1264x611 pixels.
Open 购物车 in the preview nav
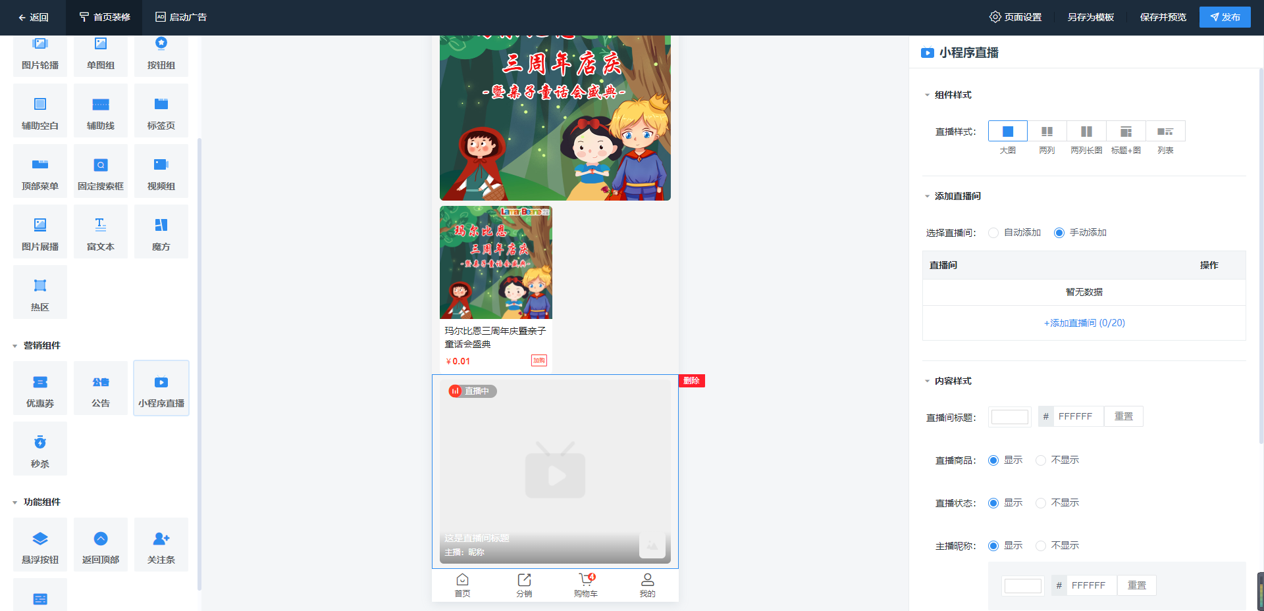click(586, 585)
